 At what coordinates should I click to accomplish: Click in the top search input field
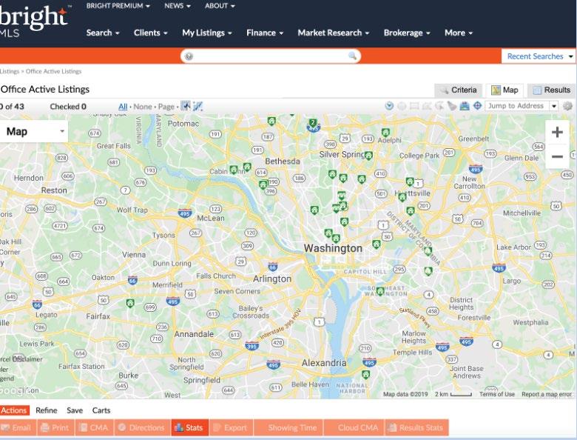click(271, 56)
